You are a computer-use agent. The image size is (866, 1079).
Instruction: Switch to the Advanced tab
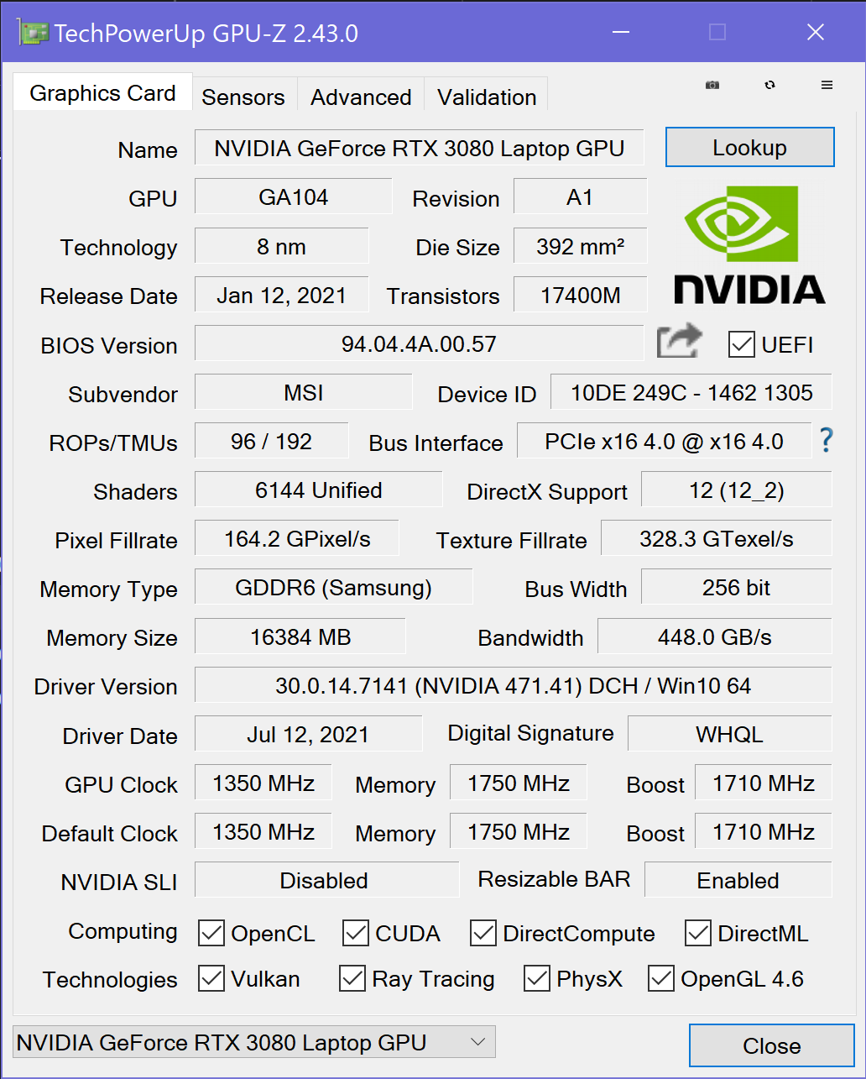(x=361, y=97)
